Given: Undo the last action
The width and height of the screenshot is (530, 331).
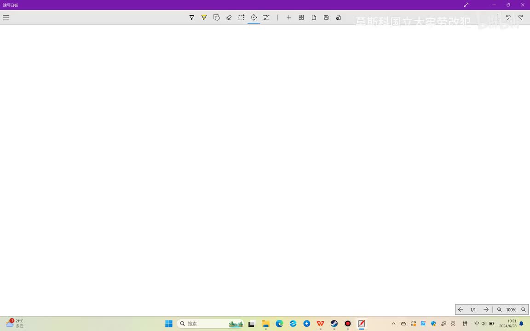Looking at the screenshot, I should tap(508, 17).
